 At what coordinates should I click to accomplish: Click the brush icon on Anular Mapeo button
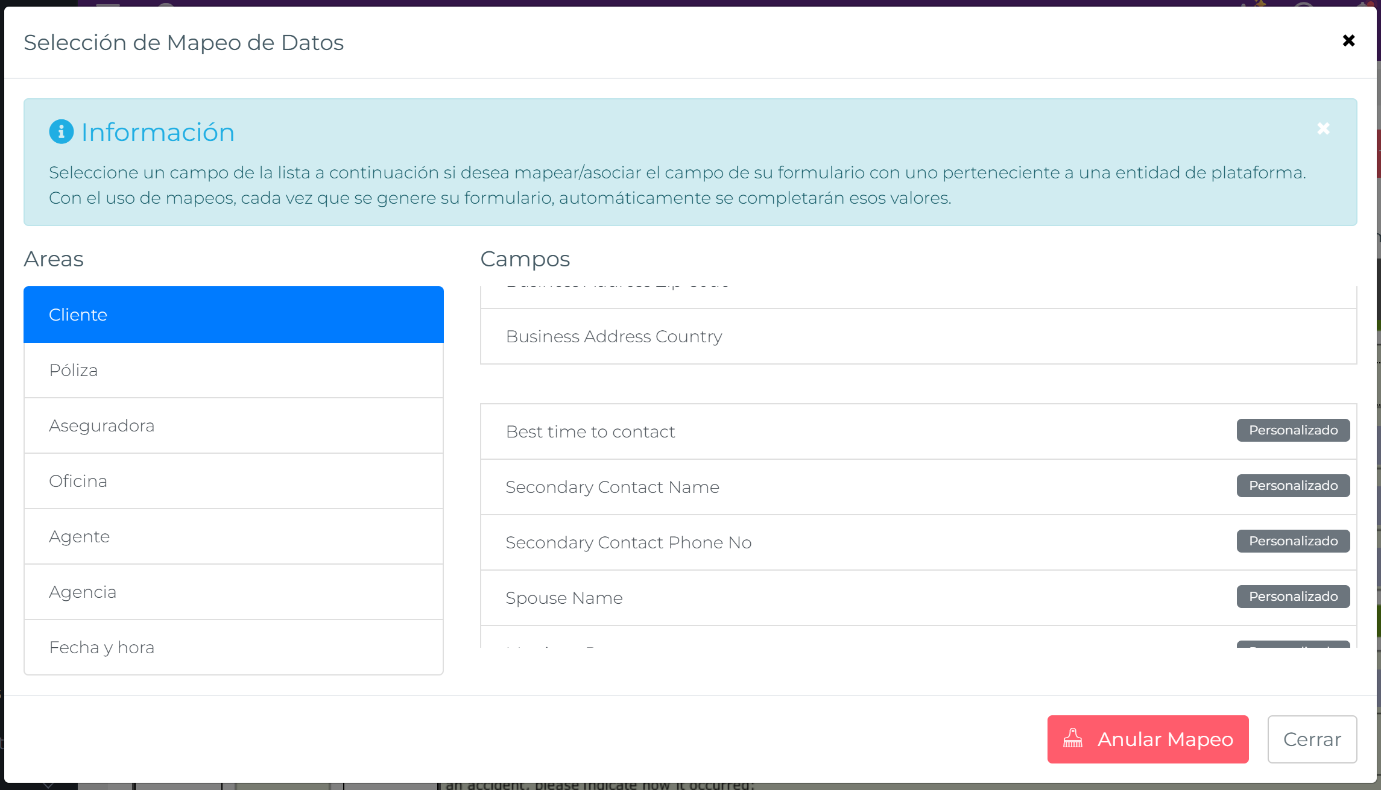pyautogui.click(x=1073, y=739)
